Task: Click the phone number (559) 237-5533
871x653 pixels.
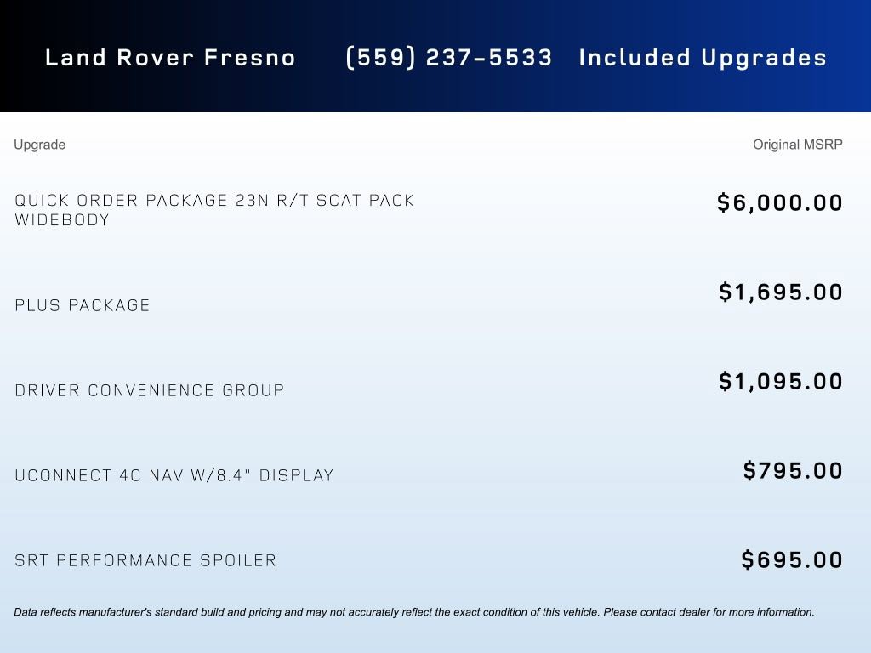Action: (x=449, y=58)
